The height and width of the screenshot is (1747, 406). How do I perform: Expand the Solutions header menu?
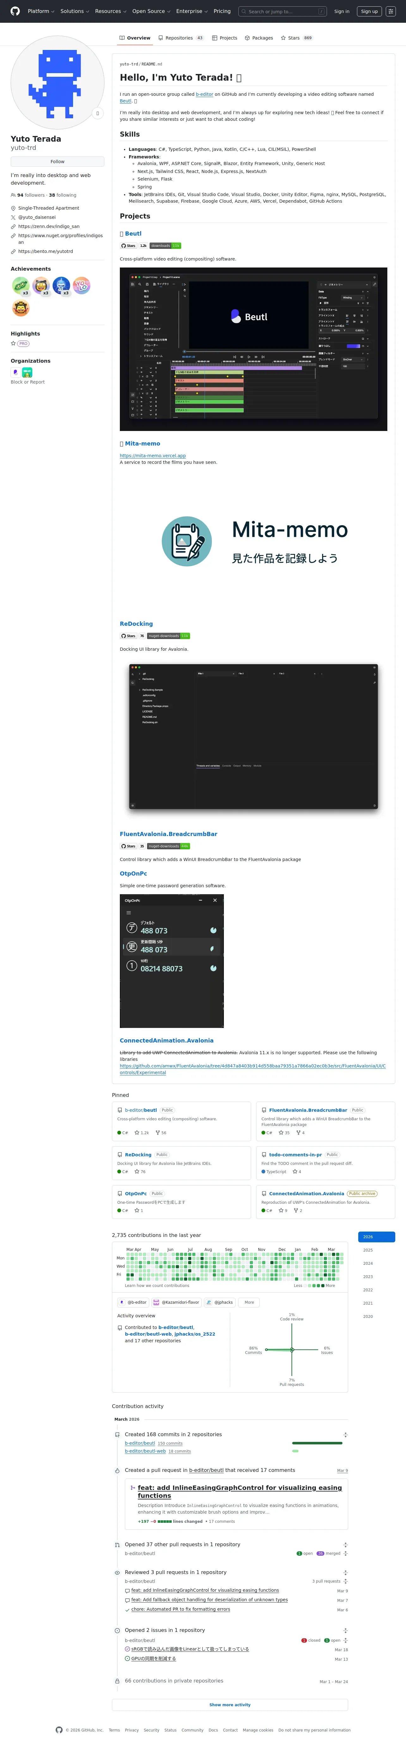click(75, 11)
